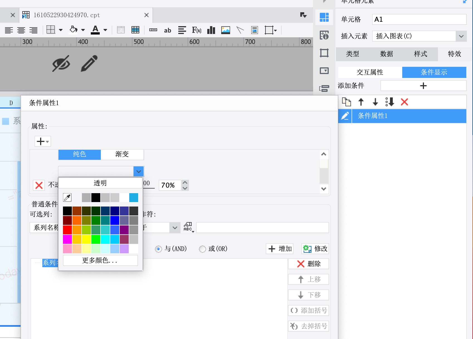The image size is (473, 339).
Task: Open the widget settings sidebar icon
Action: [324, 71]
